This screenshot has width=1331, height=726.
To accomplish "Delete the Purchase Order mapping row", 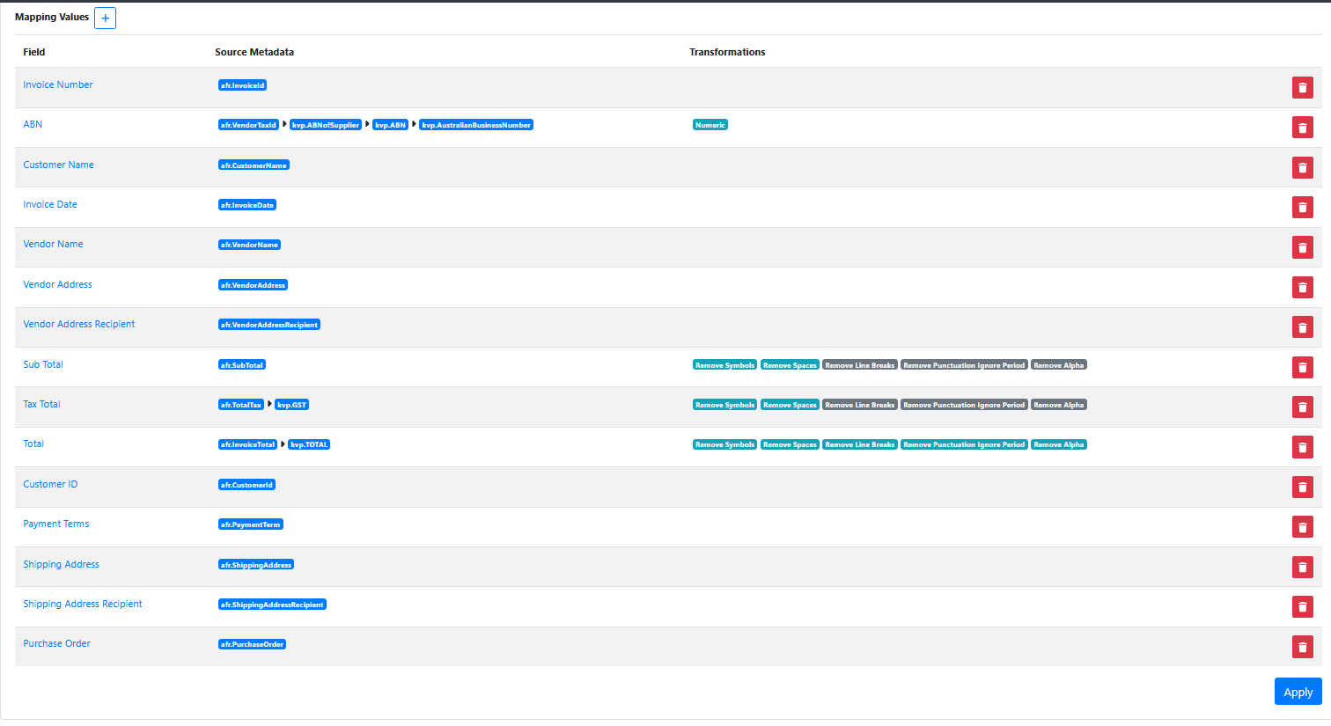I will pyautogui.click(x=1302, y=647).
